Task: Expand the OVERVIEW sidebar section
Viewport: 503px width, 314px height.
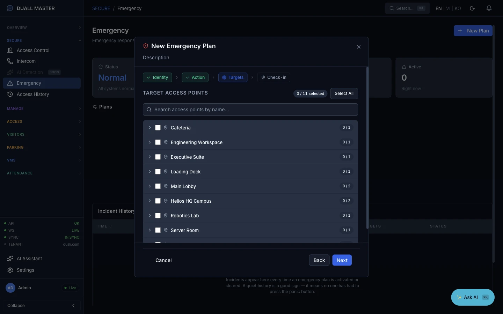Action: (x=44, y=28)
